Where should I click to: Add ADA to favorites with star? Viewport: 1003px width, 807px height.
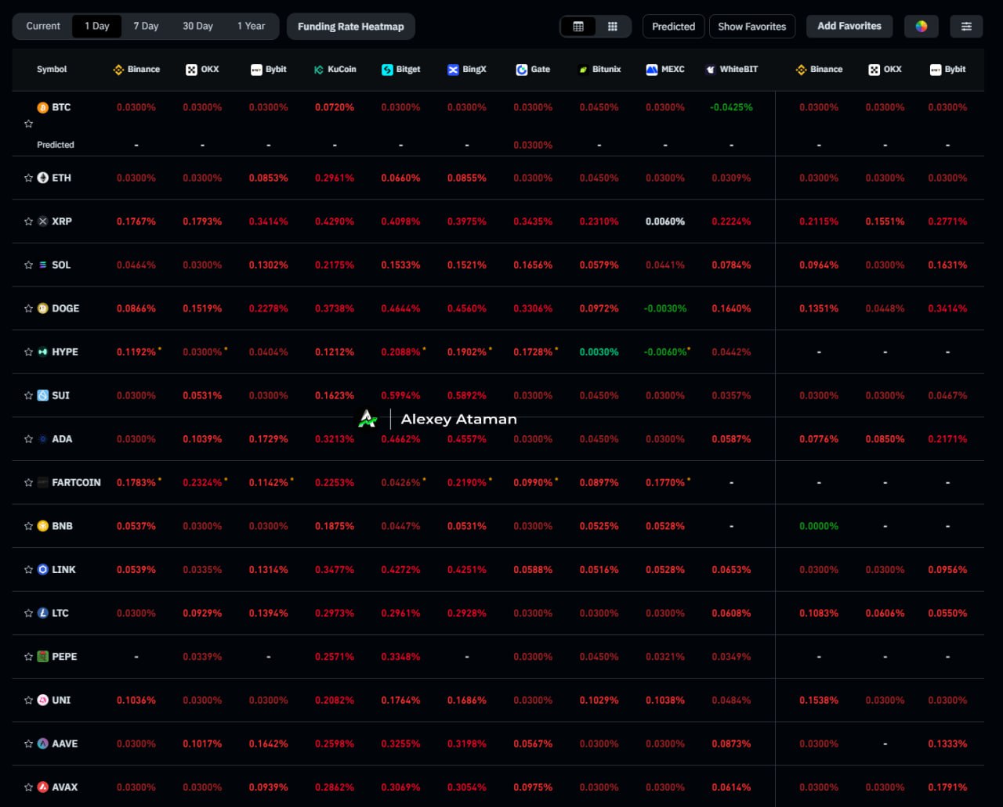coord(28,439)
